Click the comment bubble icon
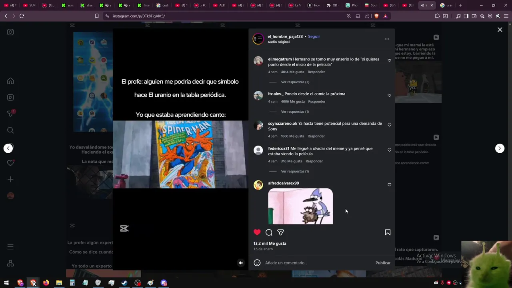Screen dimensions: 512x288 pos(269,232)
